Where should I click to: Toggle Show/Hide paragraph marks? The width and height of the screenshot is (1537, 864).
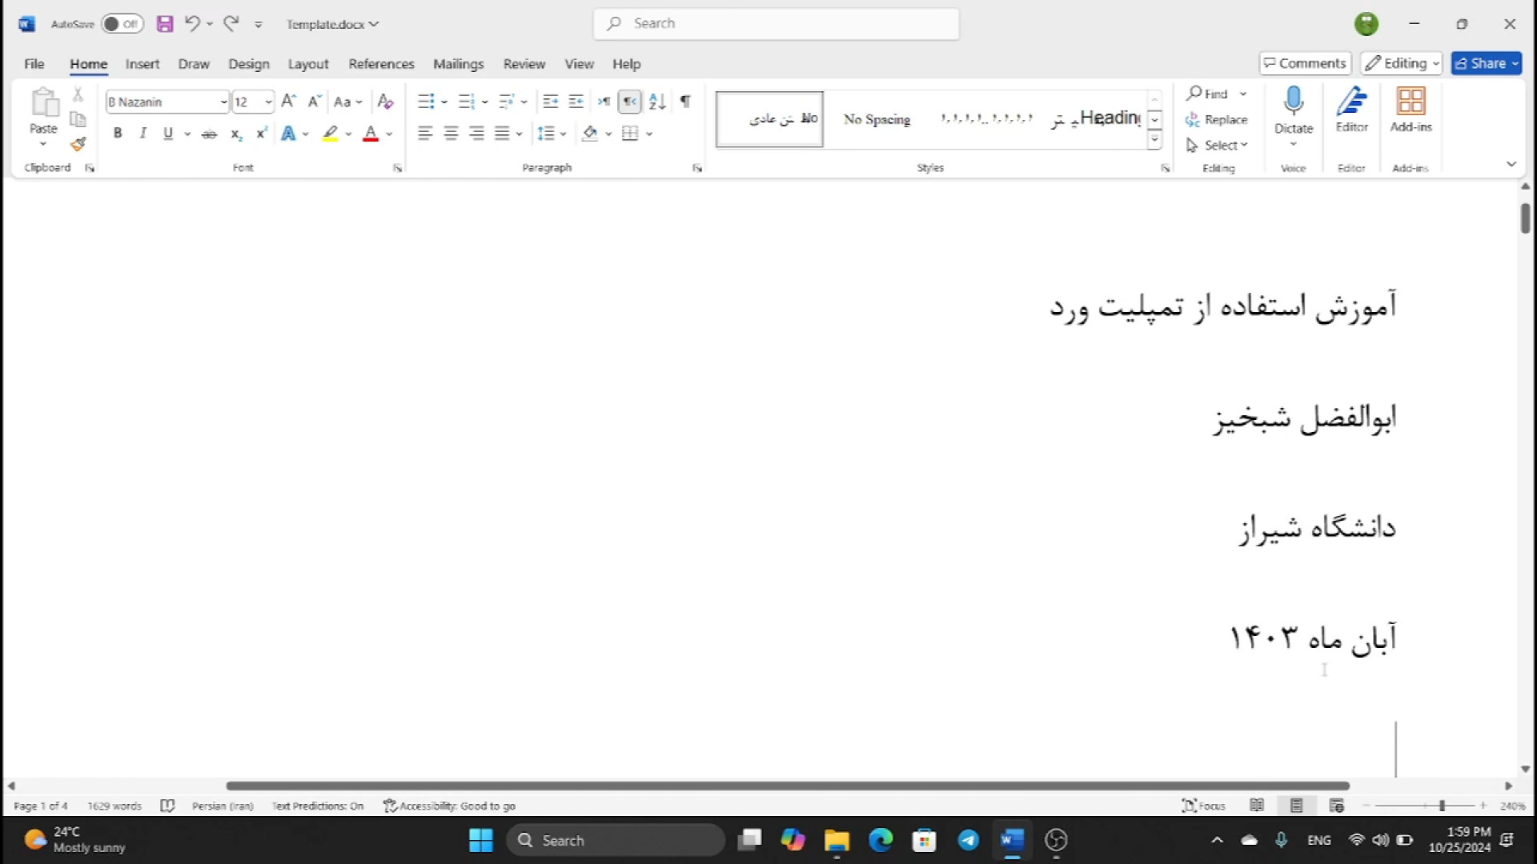[x=685, y=102]
